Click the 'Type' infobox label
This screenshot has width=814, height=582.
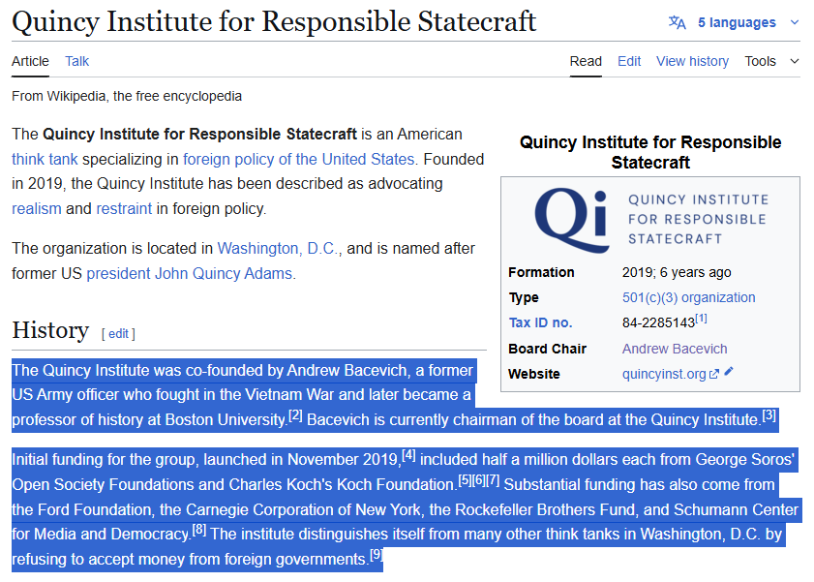tap(524, 297)
